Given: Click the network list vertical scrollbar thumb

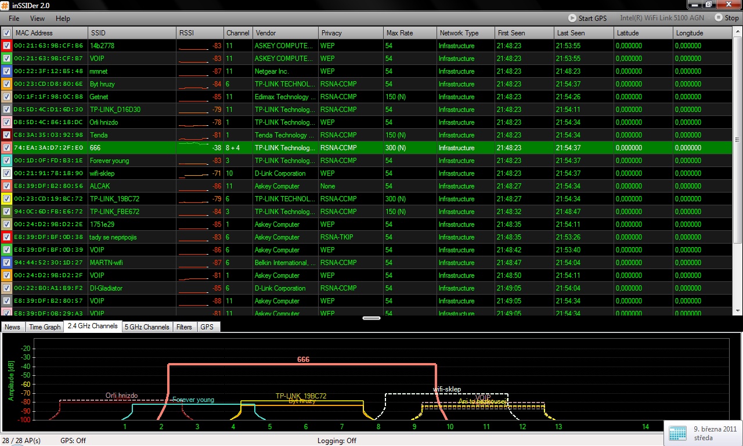Looking at the screenshot, I should 738,139.
